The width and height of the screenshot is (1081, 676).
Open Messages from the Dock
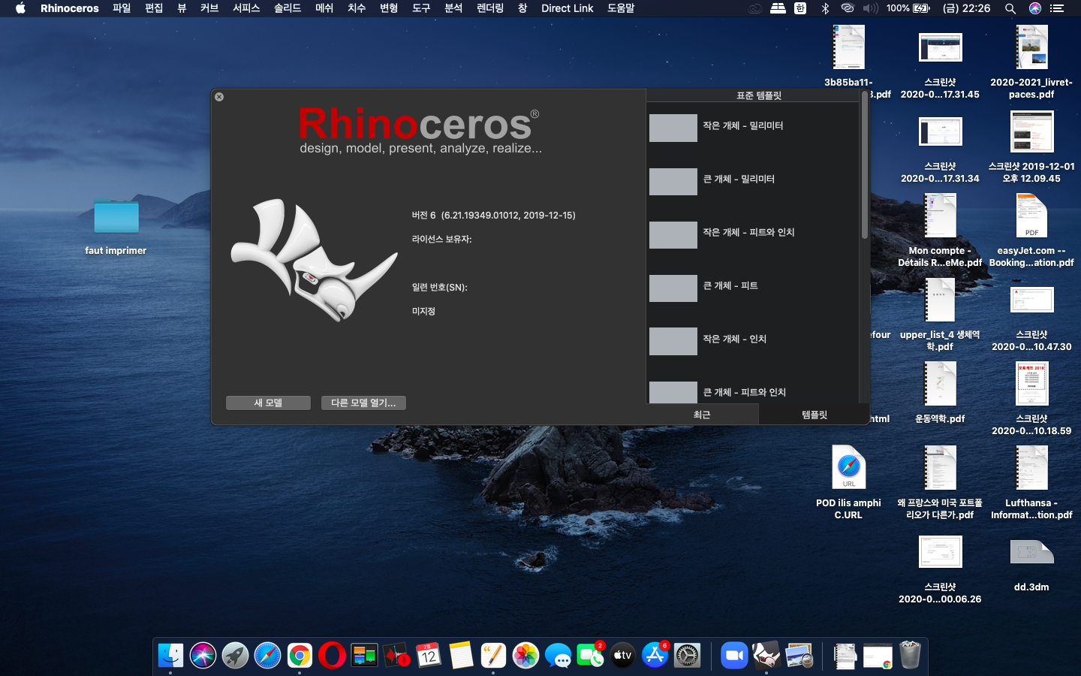pos(558,656)
